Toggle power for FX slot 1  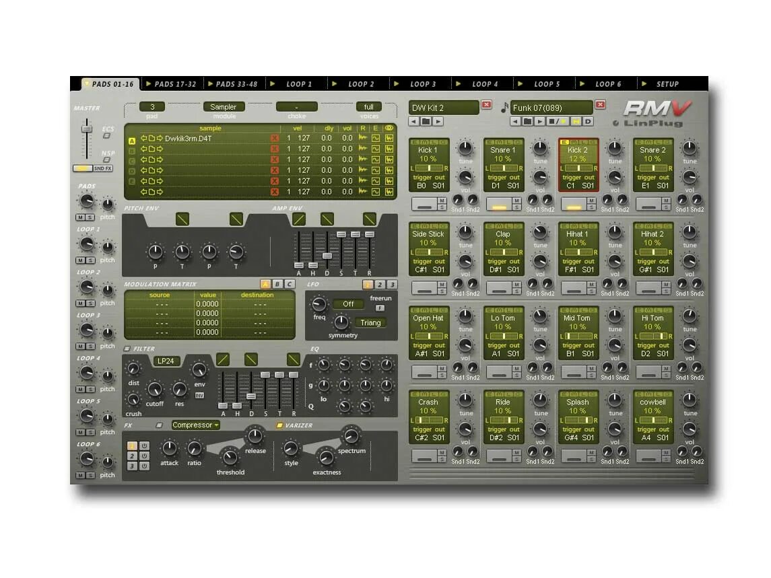(x=144, y=446)
